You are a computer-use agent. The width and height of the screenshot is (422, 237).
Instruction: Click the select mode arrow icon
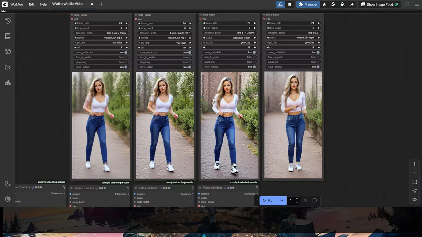pos(415,191)
